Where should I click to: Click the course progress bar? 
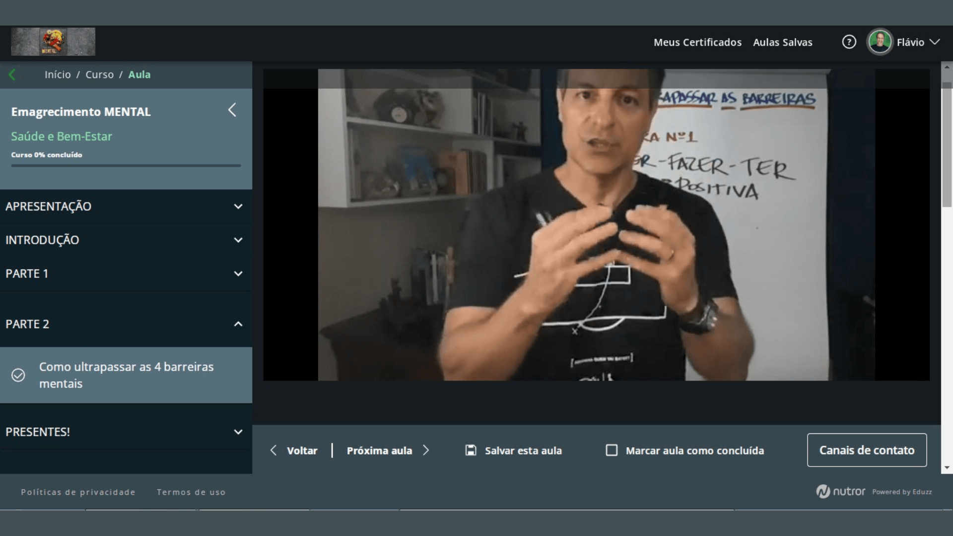point(126,166)
